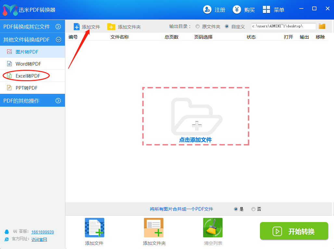Viewport: 334px width, 249px height.
Task: Click the blue Add File icon in top toolbar
Action: 77,27
